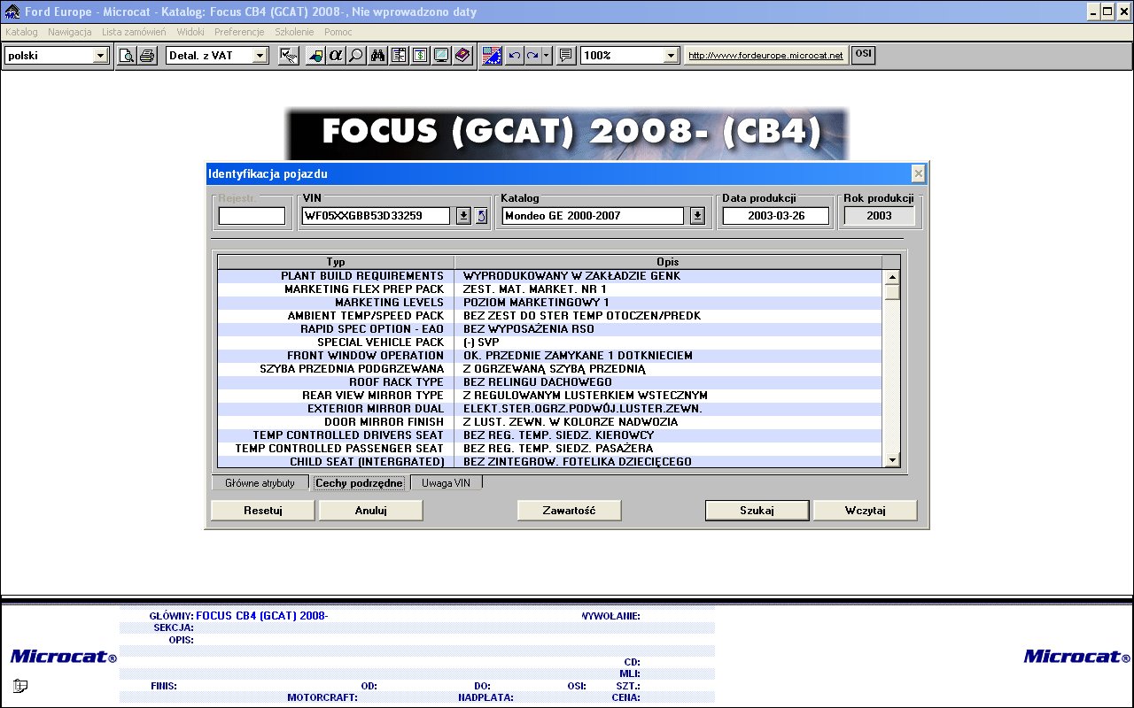Select the DOOR MIRROR FINISH row
This screenshot has width=1134, height=708.
(x=550, y=422)
